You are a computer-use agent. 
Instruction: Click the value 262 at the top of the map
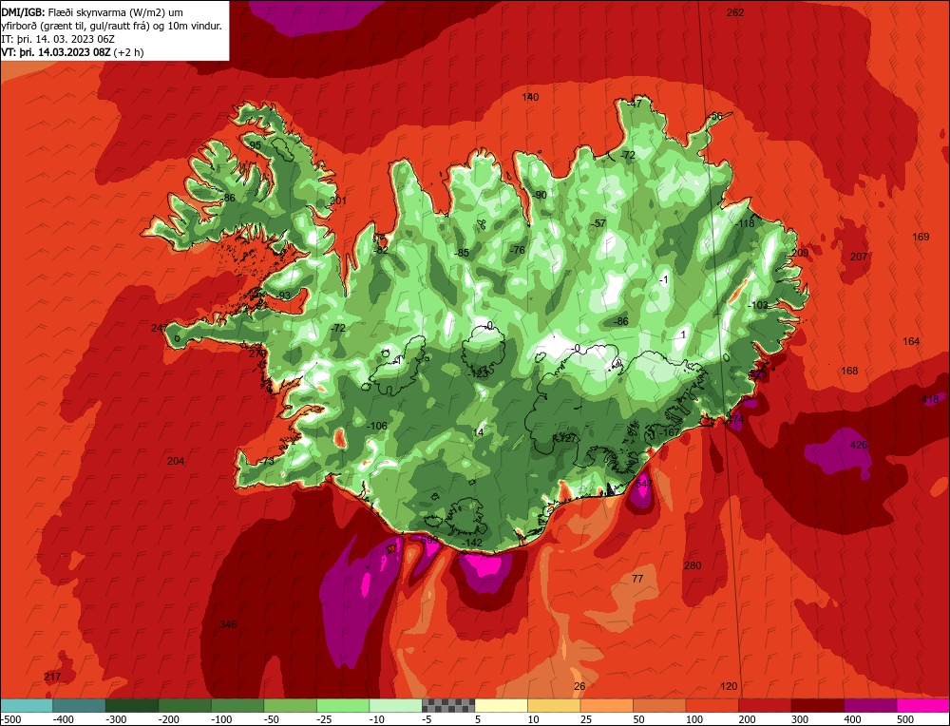[735, 12]
